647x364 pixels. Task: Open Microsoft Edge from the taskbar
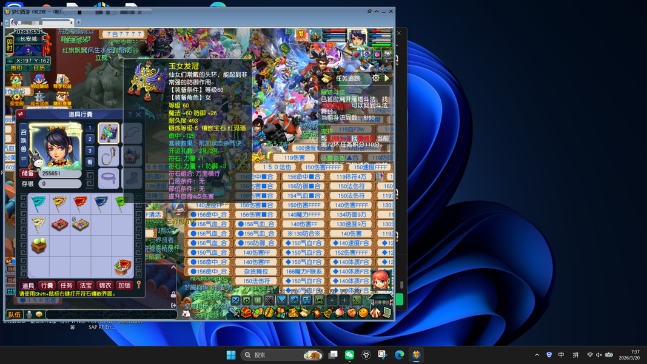point(400,355)
